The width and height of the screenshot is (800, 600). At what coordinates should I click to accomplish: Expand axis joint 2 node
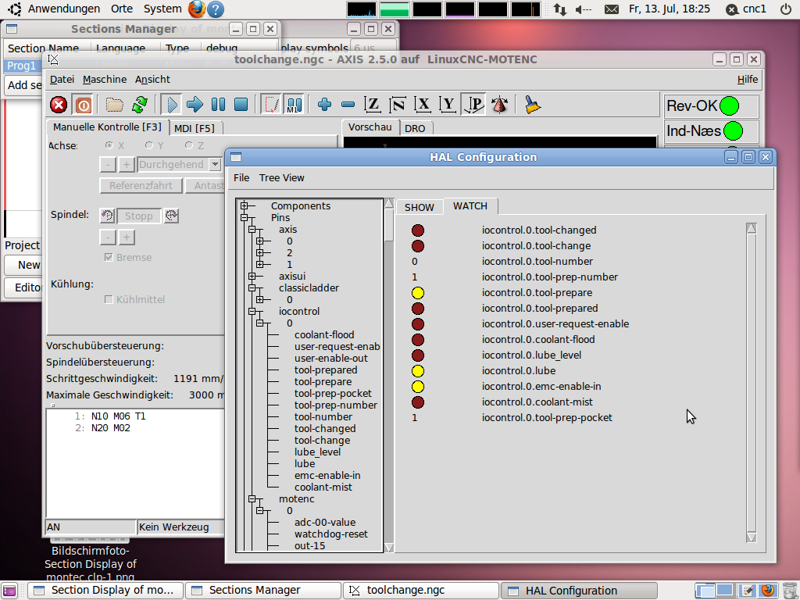point(259,252)
